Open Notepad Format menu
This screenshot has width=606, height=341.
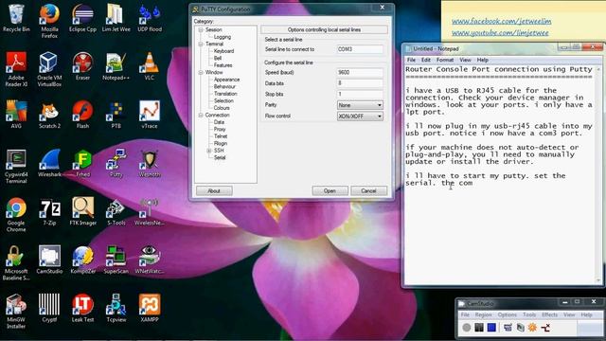pyautogui.click(x=445, y=60)
